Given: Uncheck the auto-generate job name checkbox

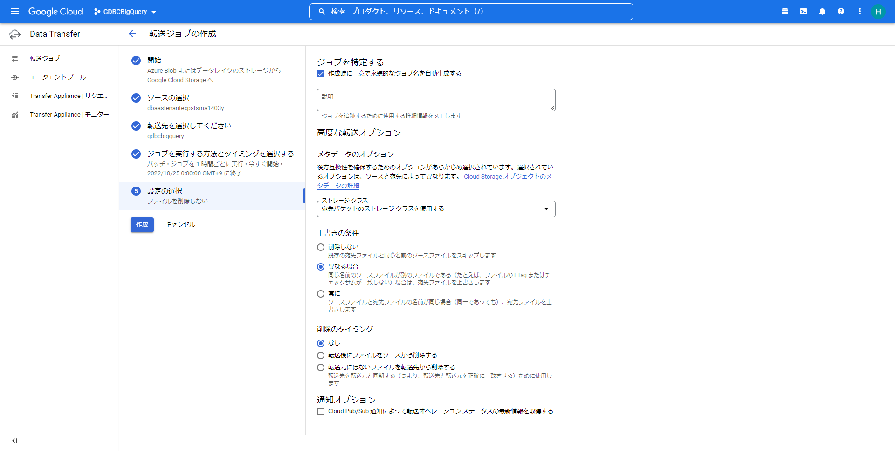Looking at the screenshot, I should pos(321,74).
